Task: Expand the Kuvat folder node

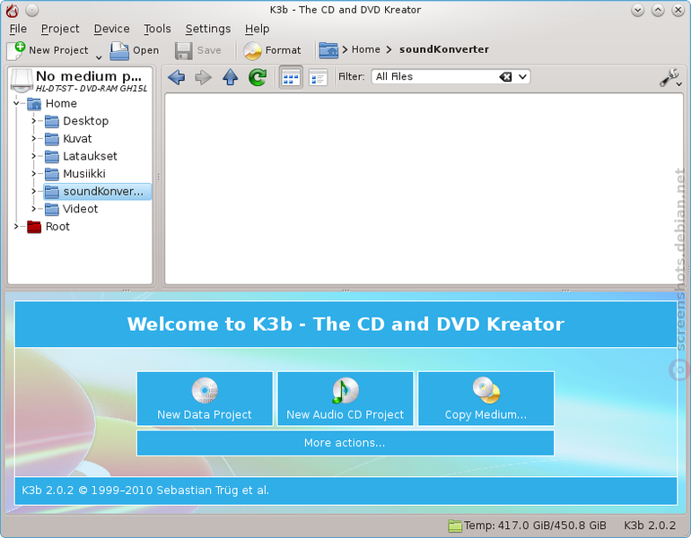Action: [33, 138]
